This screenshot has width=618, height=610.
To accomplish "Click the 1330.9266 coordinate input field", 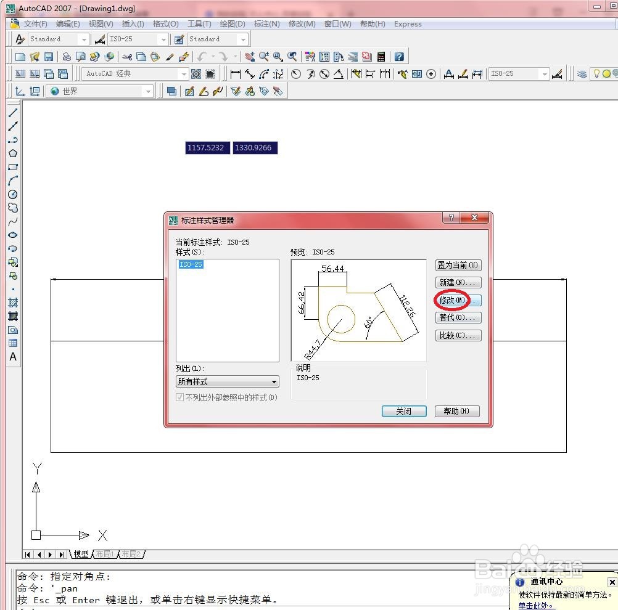I will [255, 148].
